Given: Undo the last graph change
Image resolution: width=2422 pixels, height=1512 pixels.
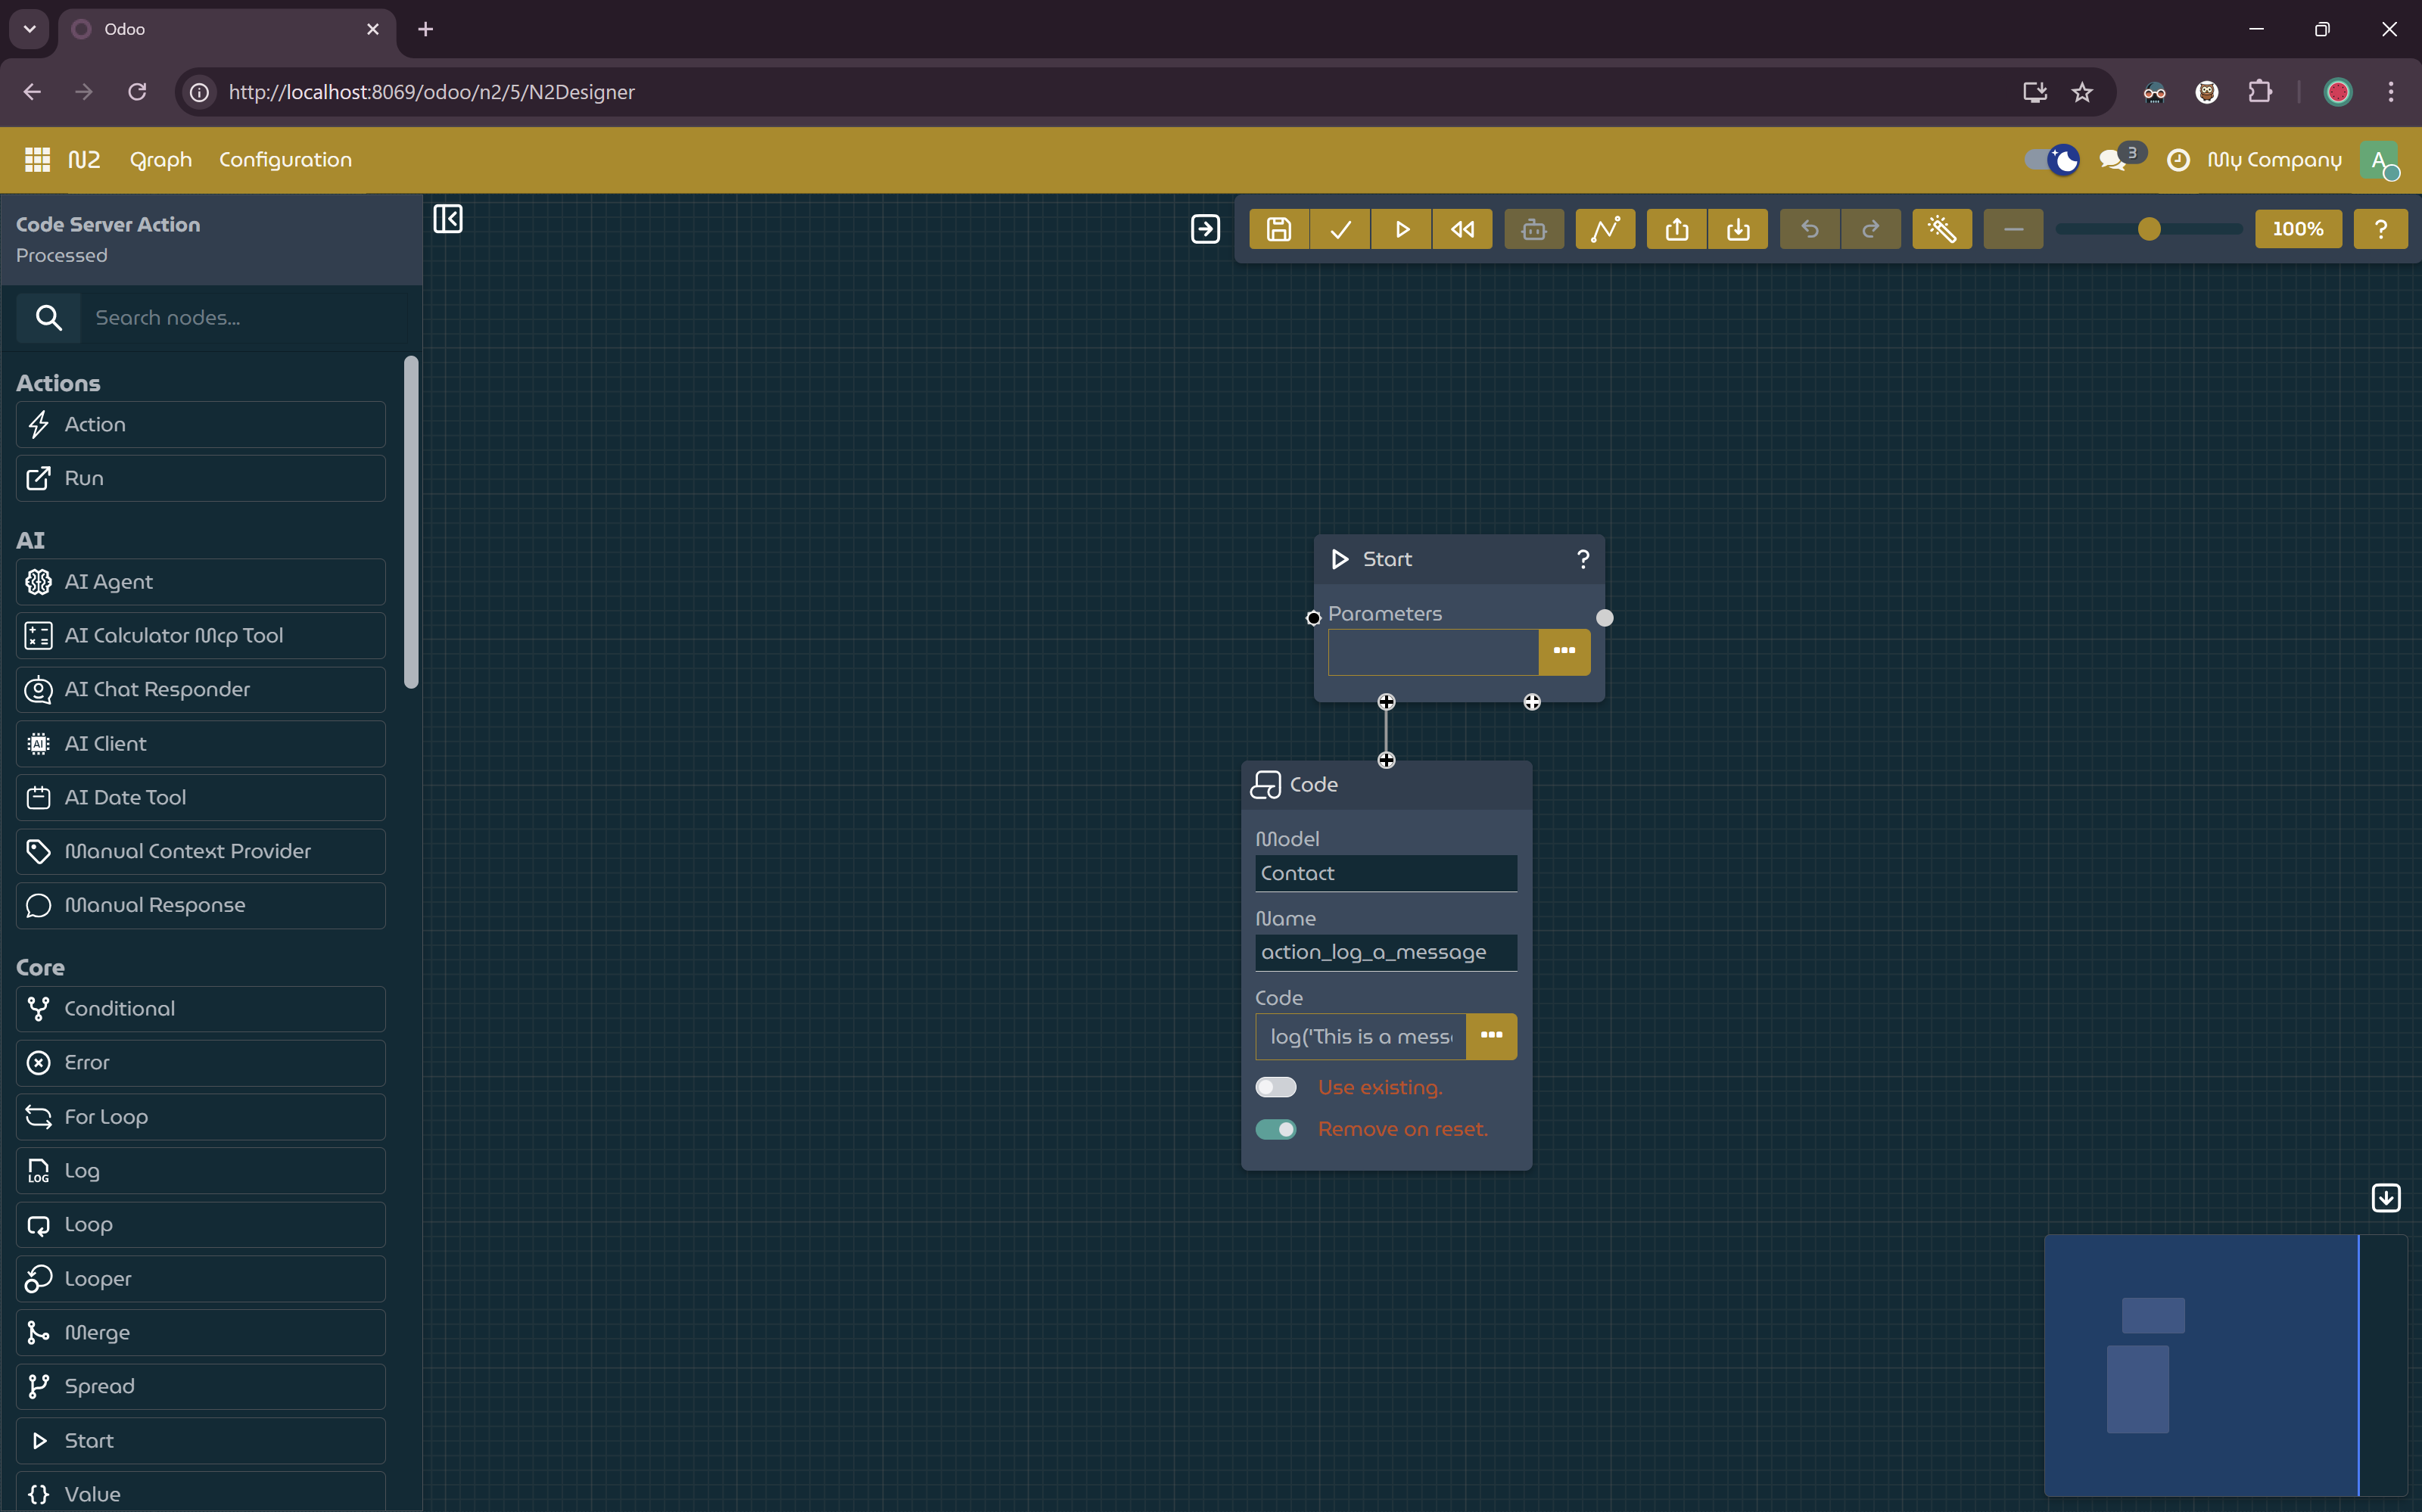Looking at the screenshot, I should tap(1810, 229).
